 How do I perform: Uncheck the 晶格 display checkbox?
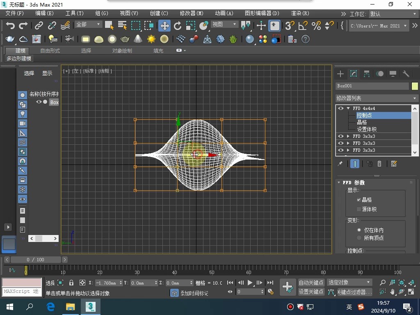(x=358, y=200)
